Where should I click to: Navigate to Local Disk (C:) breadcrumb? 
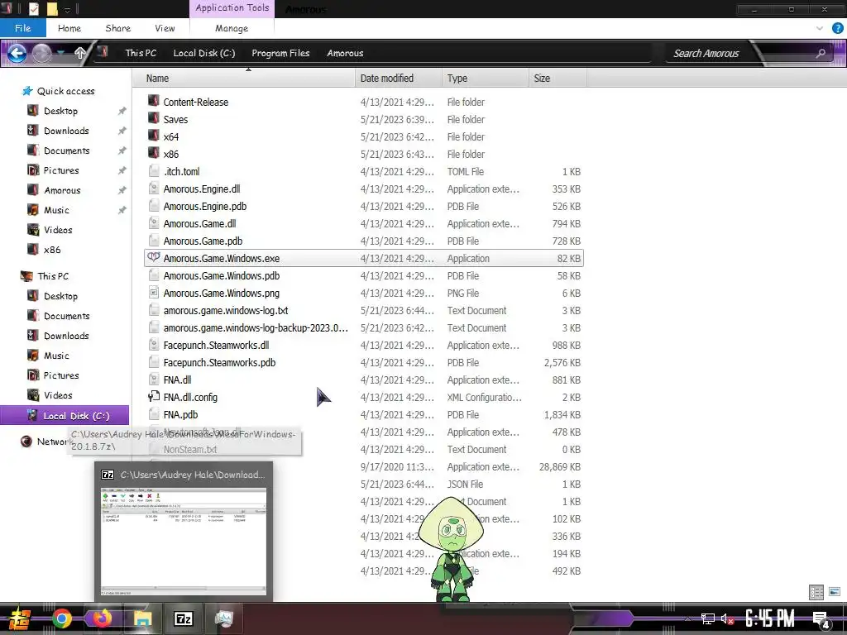coord(204,53)
